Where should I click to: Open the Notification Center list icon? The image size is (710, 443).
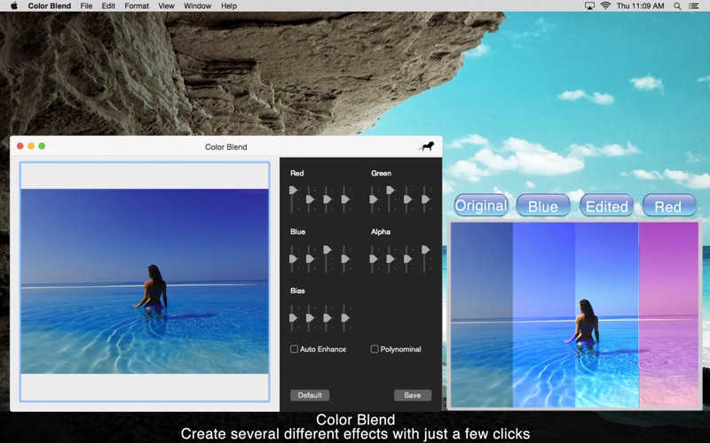694,6
